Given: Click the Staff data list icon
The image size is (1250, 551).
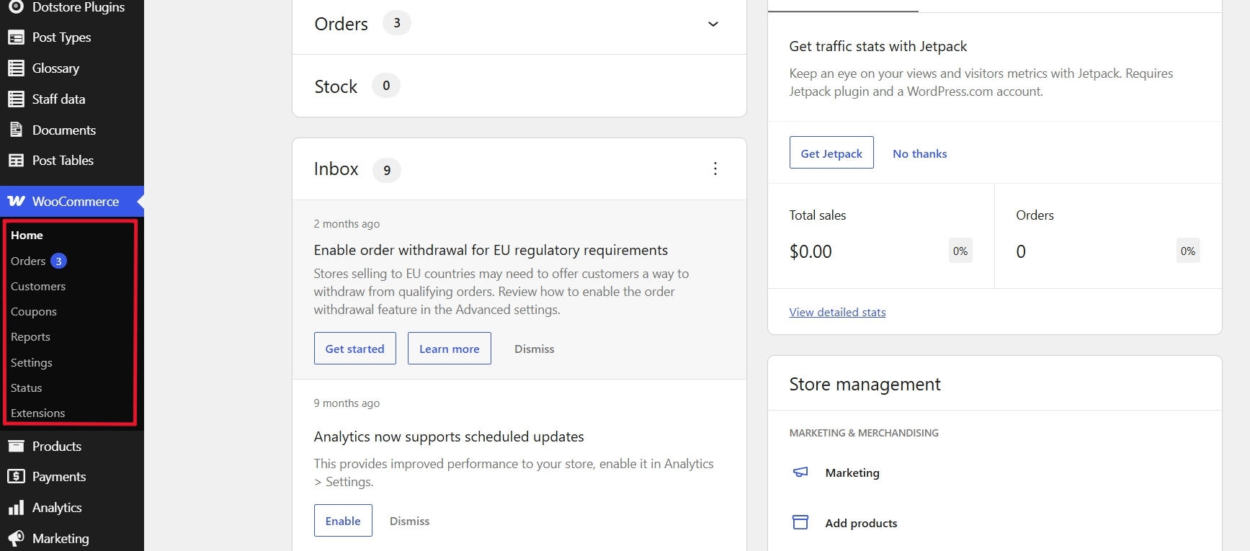Looking at the screenshot, I should [x=16, y=99].
